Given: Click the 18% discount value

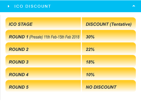Looking at the screenshot, I should coord(90,62).
